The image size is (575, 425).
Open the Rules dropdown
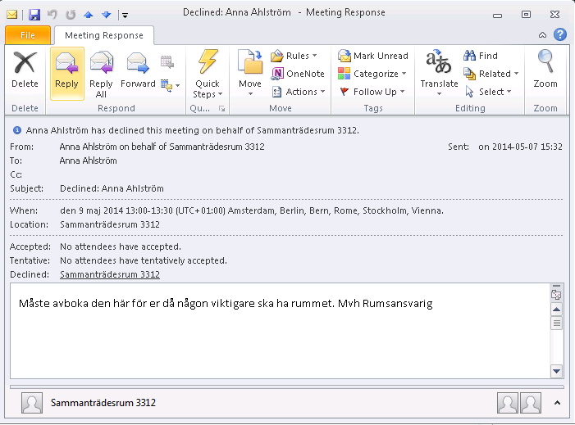pyautogui.click(x=294, y=56)
